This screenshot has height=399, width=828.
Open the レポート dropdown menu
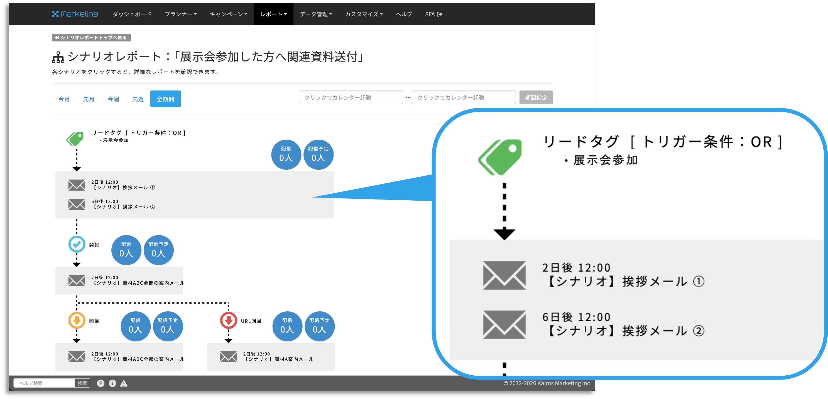(273, 14)
